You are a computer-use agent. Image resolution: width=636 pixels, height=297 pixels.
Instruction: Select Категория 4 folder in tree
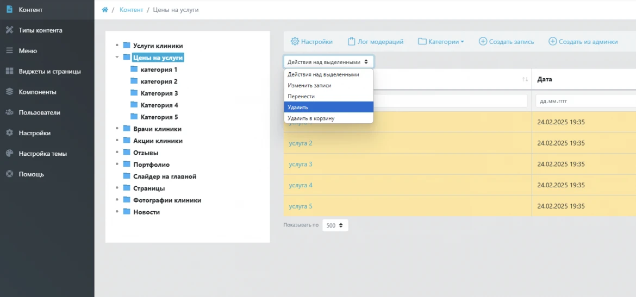159,105
